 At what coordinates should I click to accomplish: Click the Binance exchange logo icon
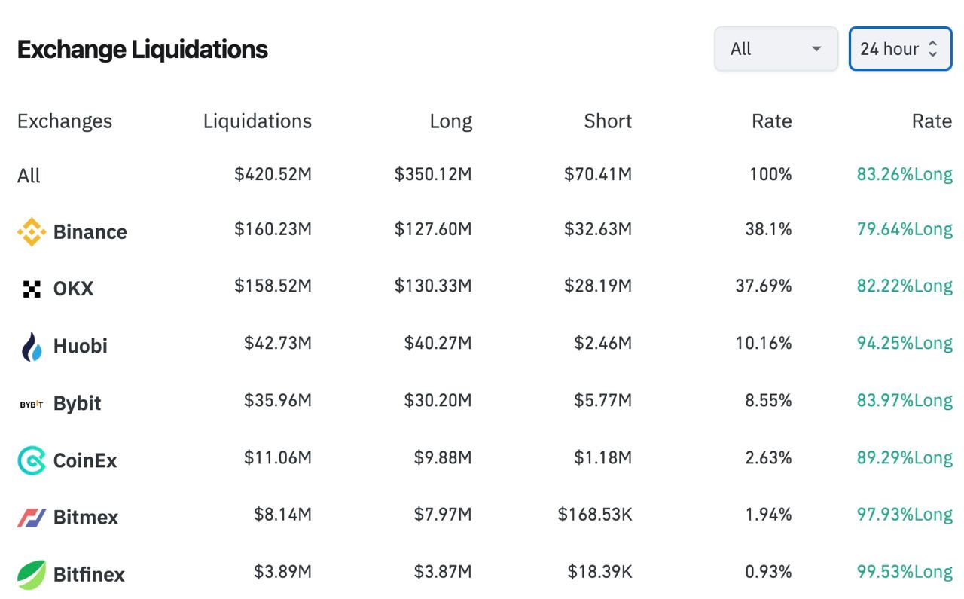coord(32,231)
